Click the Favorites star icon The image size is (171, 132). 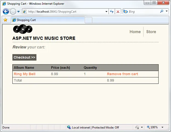click(5, 20)
